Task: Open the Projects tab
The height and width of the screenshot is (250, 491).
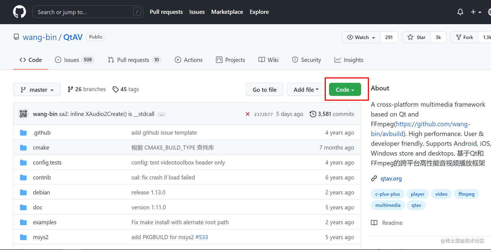Action: [x=231, y=60]
